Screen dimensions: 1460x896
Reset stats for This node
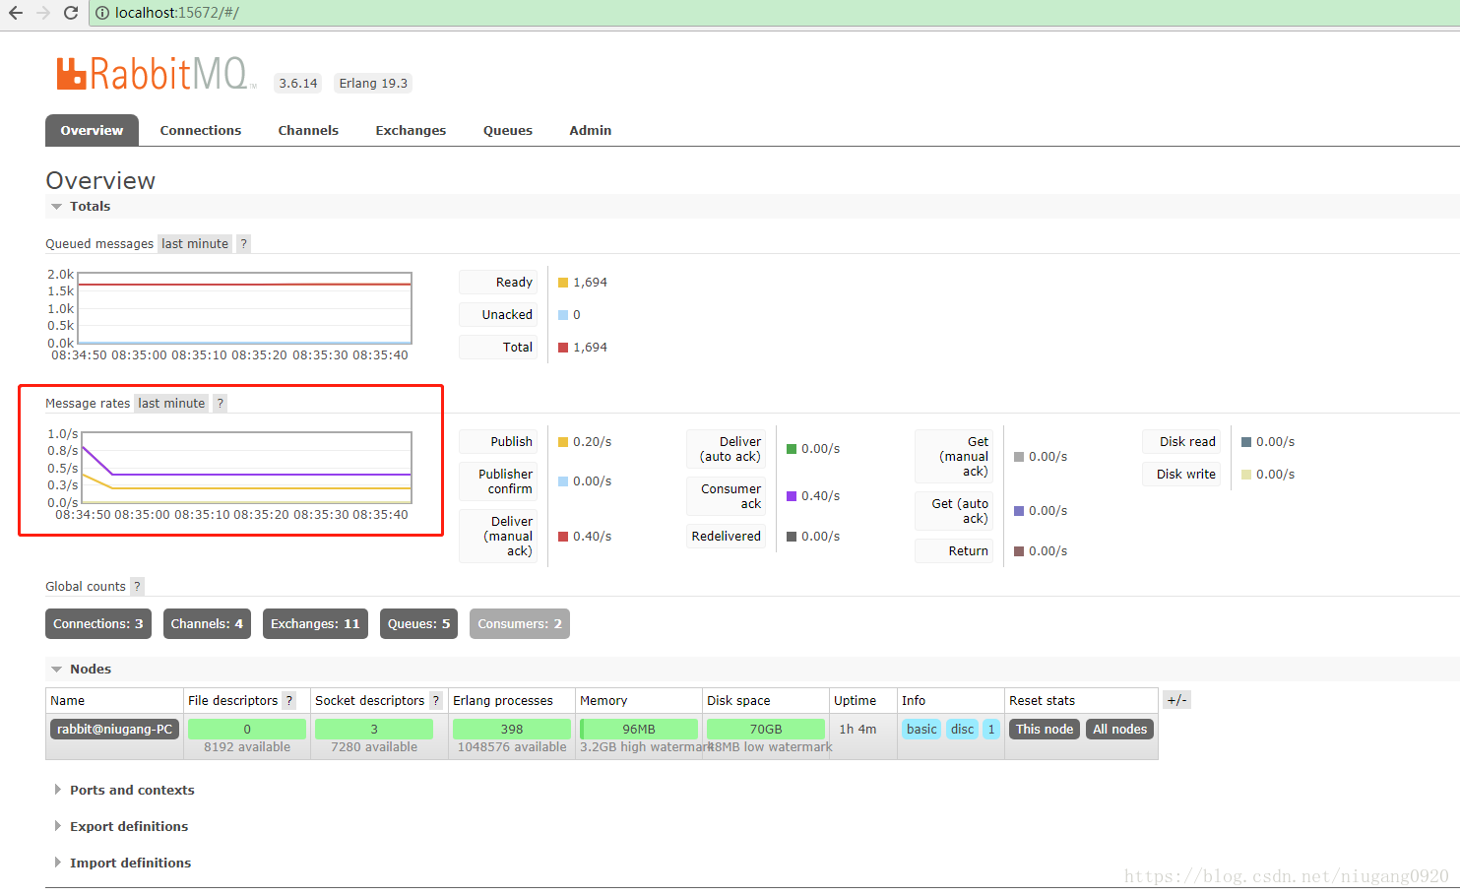click(x=1045, y=730)
